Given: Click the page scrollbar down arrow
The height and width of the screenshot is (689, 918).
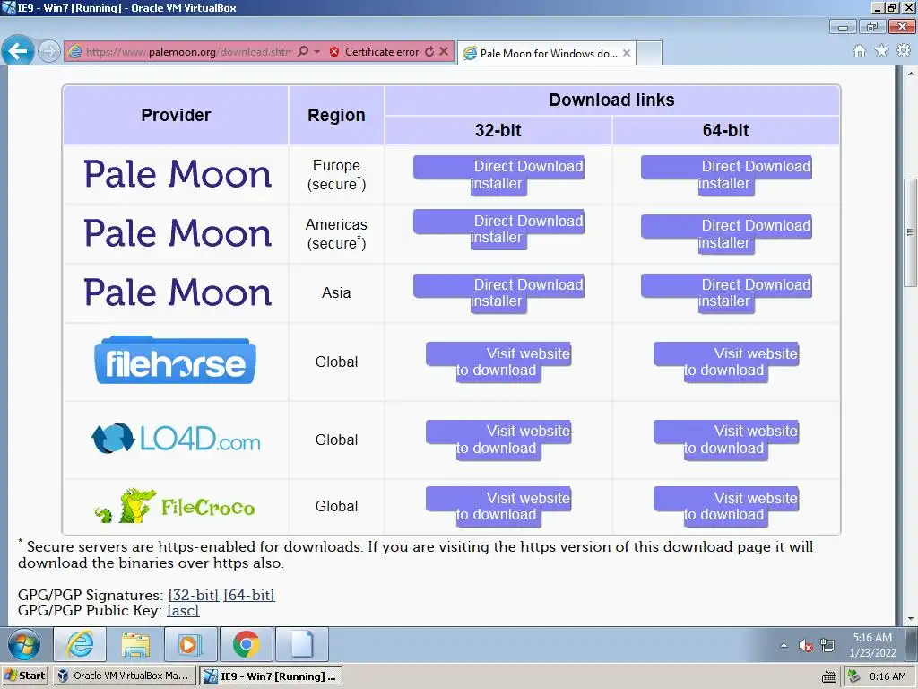Looking at the screenshot, I should 911,619.
